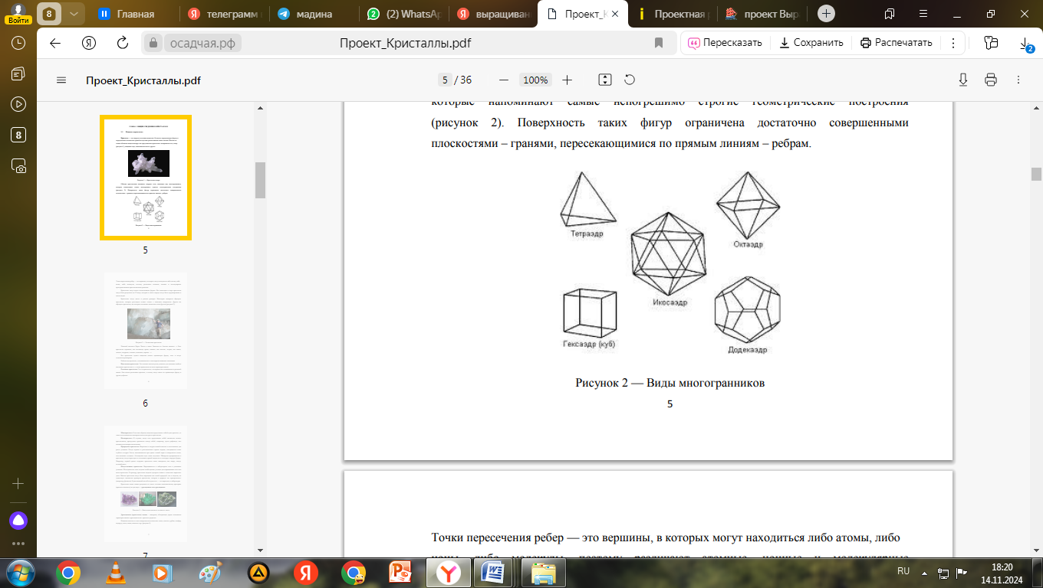Switch to the мадина Telegram tab
1043x588 pixels.
coord(313,14)
